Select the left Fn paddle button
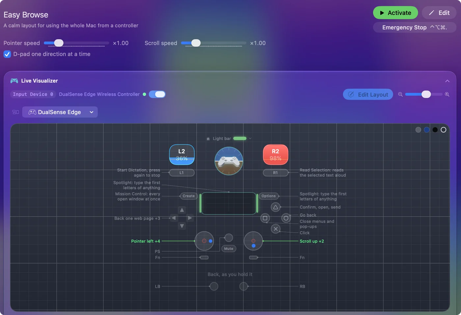 coord(204,257)
